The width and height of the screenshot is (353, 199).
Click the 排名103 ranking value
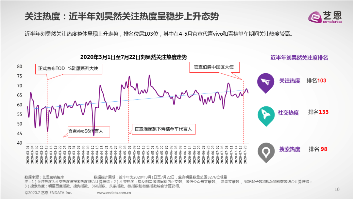(316, 81)
